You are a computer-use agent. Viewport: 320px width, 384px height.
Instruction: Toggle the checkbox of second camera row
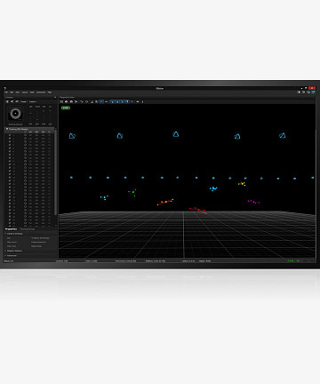(x=10, y=138)
